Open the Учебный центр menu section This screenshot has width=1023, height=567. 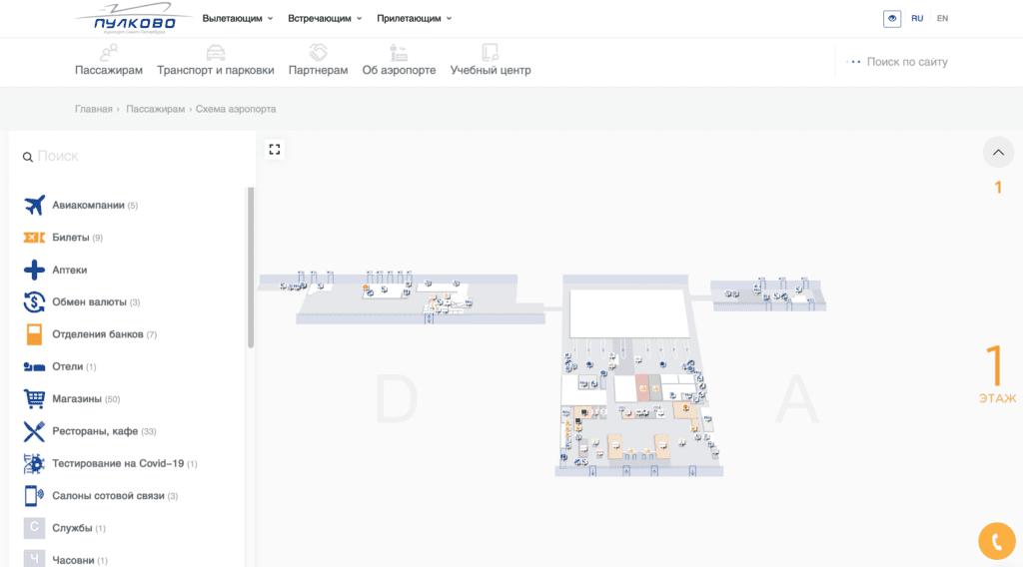click(x=490, y=70)
